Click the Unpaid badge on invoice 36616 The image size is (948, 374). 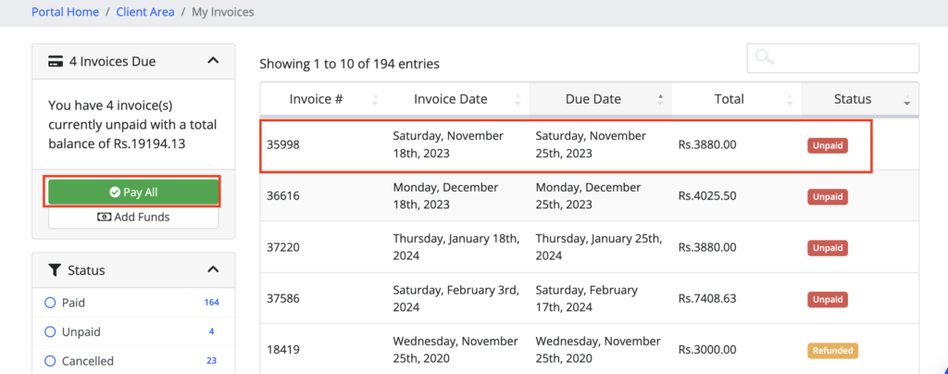[x=828, y=196]
